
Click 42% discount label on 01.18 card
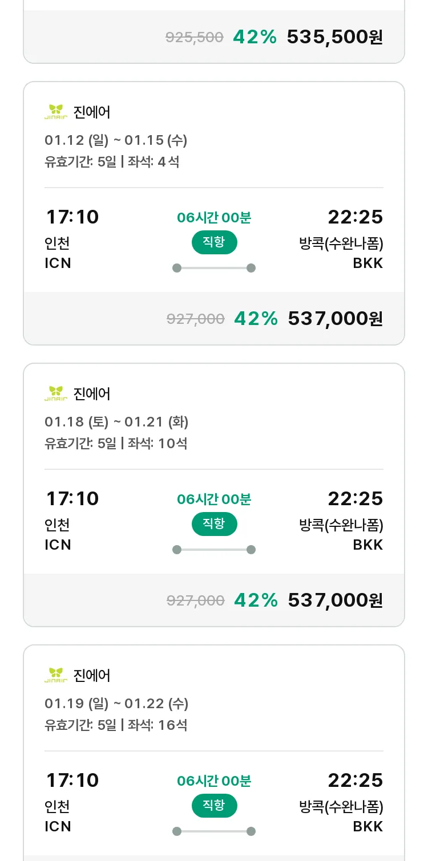coord(256,600)
